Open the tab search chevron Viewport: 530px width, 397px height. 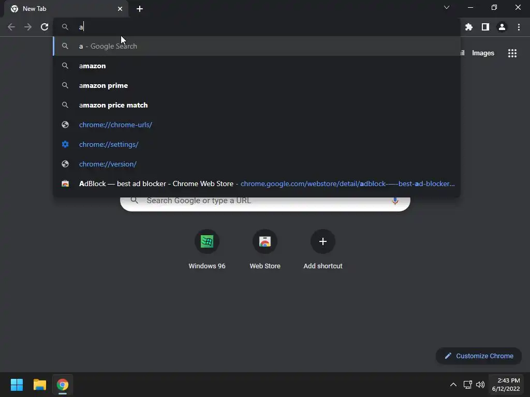[x=447, y=7]
